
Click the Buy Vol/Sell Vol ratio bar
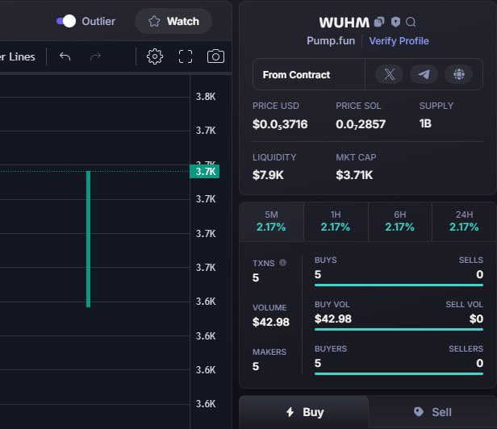tap(399, 330)
